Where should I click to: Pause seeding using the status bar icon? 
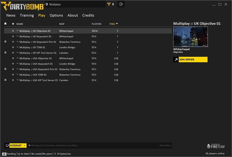pos(4,154)
